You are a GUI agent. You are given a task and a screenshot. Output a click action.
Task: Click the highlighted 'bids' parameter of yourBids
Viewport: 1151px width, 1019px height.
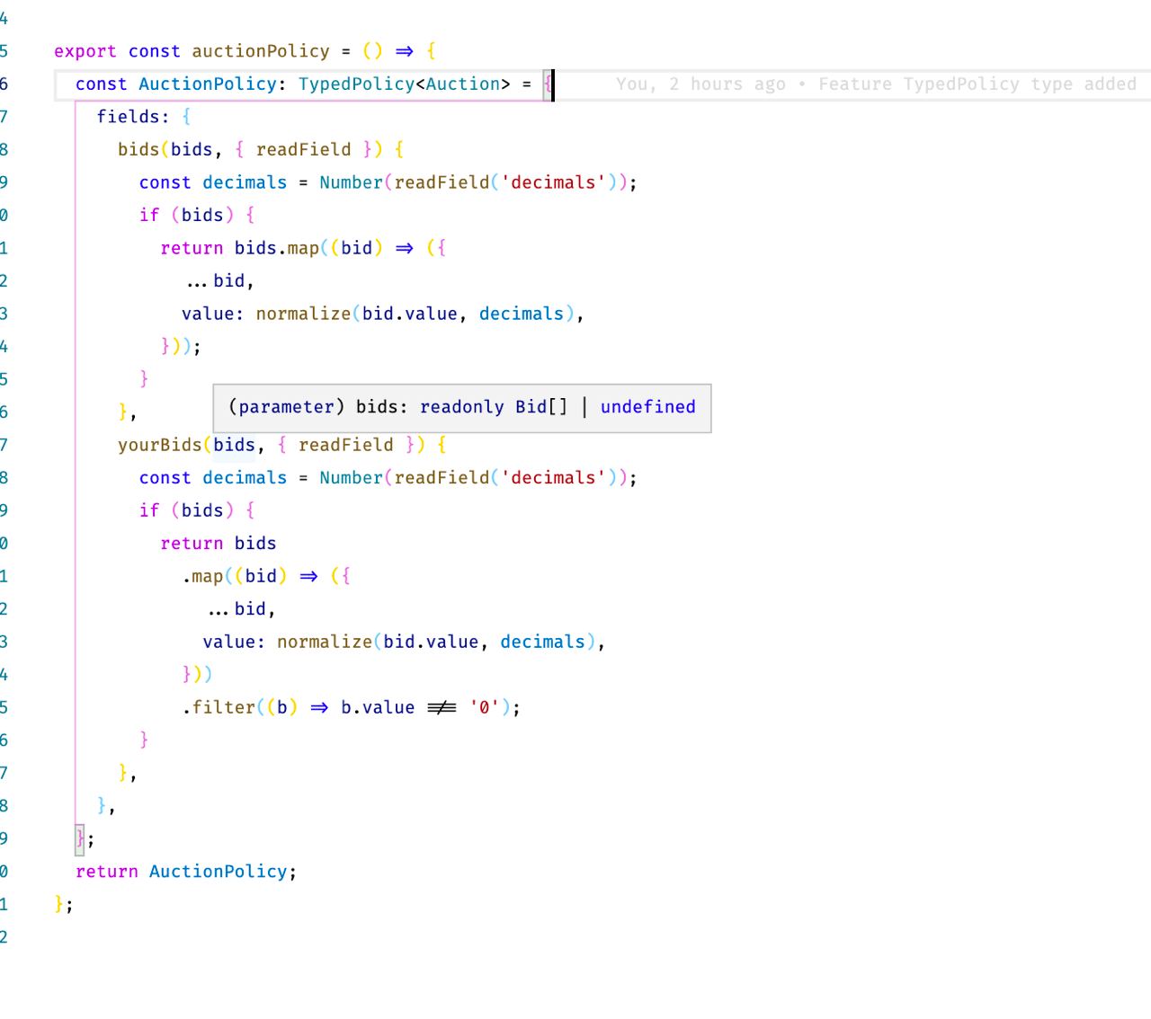tap(234, 445)
